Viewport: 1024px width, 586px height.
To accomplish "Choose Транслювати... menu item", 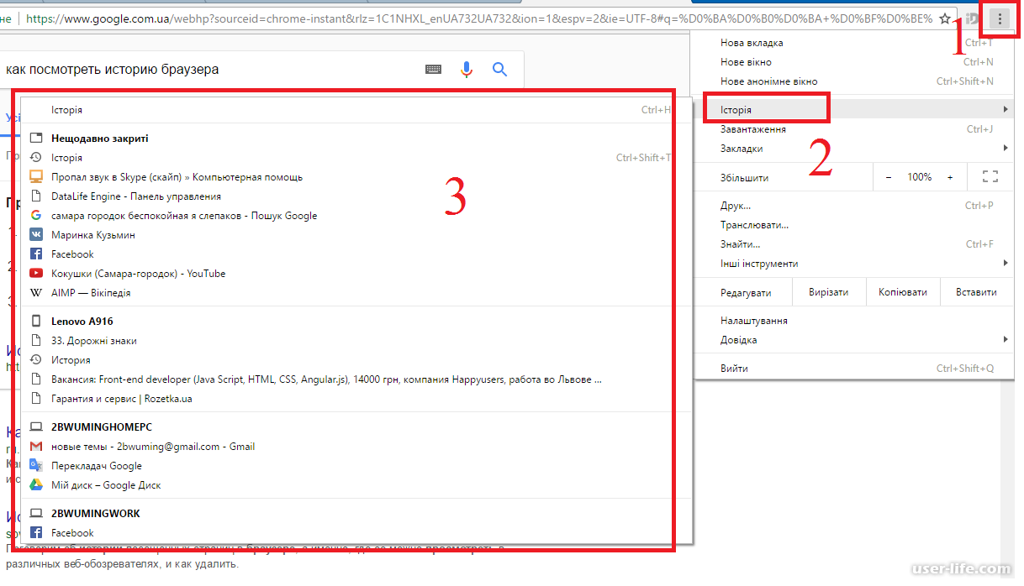I will [x=854, y=225].
